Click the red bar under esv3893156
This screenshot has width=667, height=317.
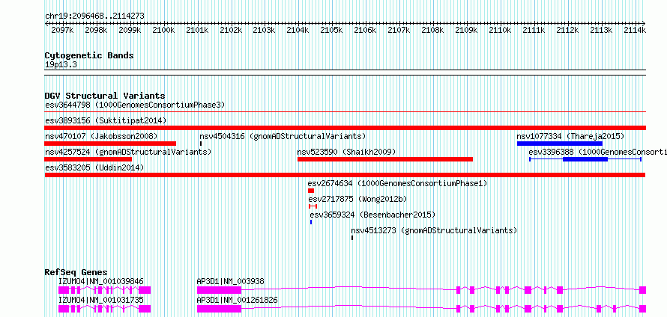[x=345, y=128]
